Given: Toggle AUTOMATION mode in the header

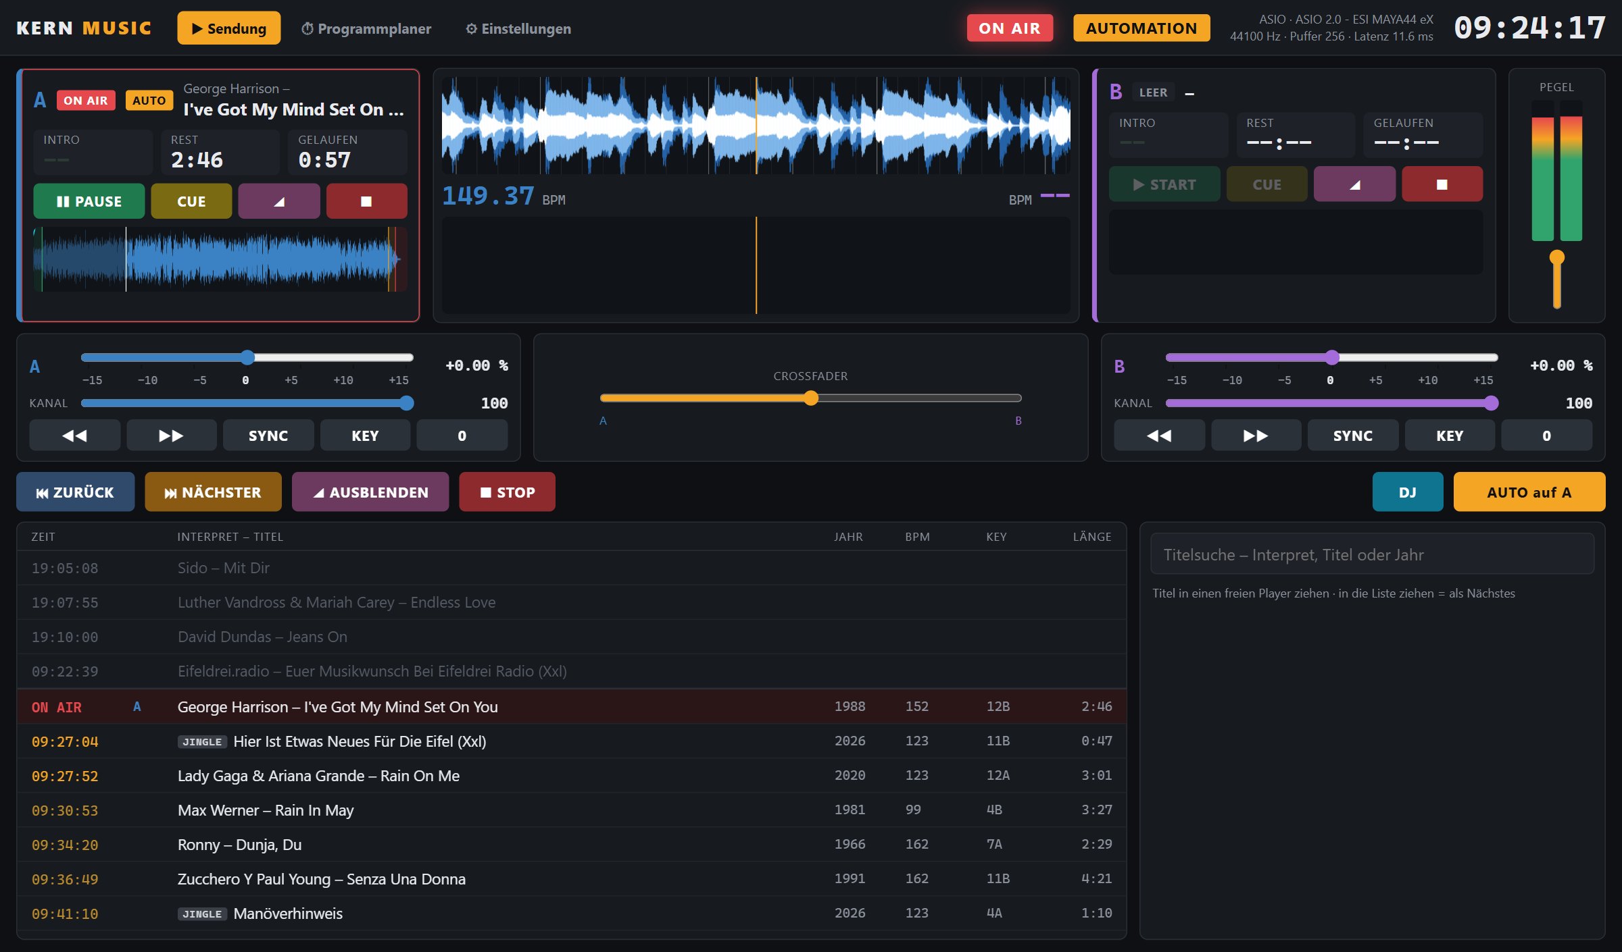Looking at the screenshot, I should tap(1141, 28).
